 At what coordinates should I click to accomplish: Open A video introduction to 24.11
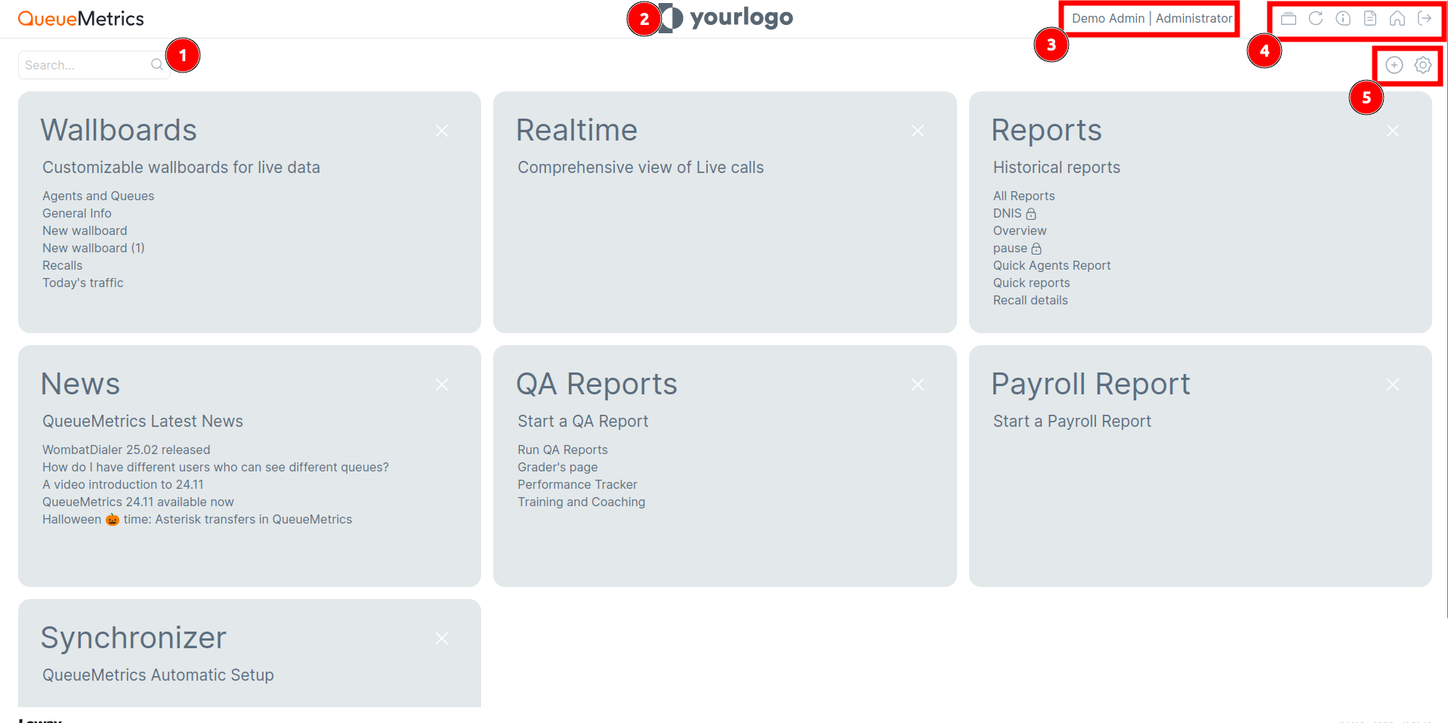point(123,484)
